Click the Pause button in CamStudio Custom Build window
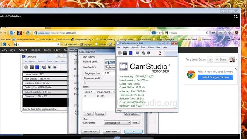 [125, 53]
